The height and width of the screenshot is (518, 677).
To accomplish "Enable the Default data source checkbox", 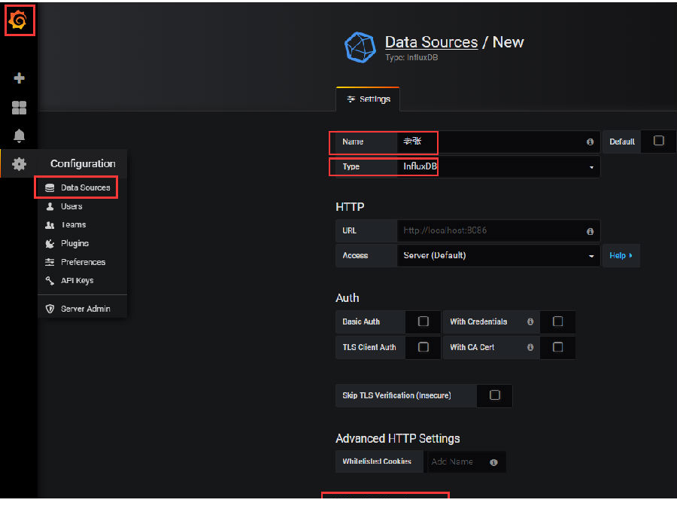I will pyautogui.click(x=659, y=141).
